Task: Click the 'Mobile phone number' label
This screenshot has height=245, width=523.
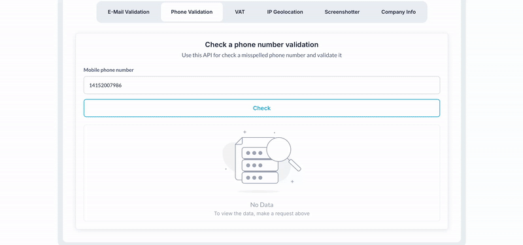Action: [109, 70]
